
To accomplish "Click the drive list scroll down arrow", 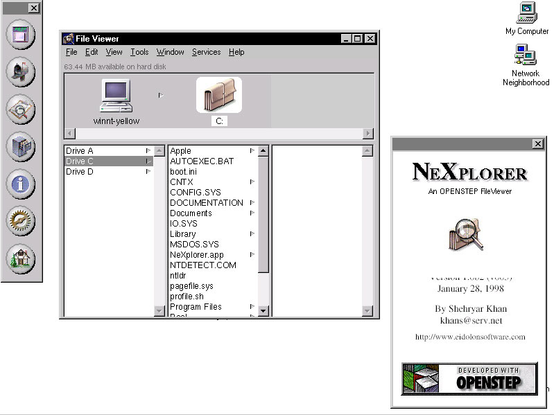I will pyautogui.click(x=159, y=311).
